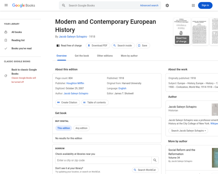Open the English language link

point(122,88)
